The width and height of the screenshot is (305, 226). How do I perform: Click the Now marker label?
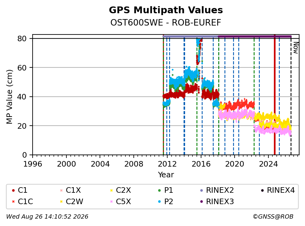tap(296, 48)
